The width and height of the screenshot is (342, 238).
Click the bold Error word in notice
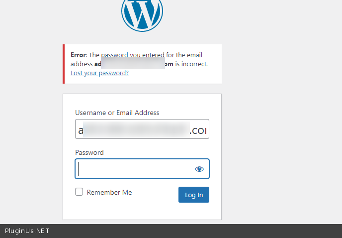[x=78, y=55]
